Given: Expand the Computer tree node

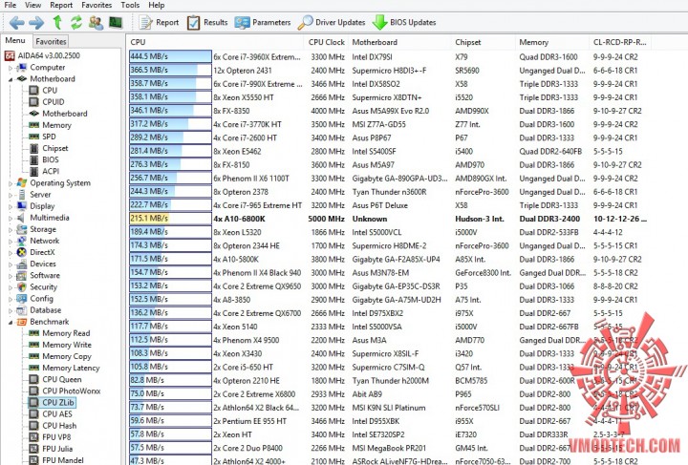Looking at the screenshot, I should pyautogui.click(x=11, y=68).
